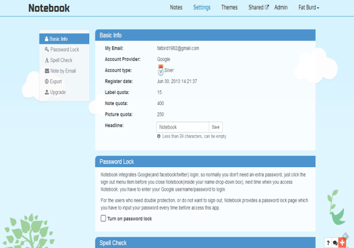
Task: Click the Notebook logo title
Action: (49, 8)
